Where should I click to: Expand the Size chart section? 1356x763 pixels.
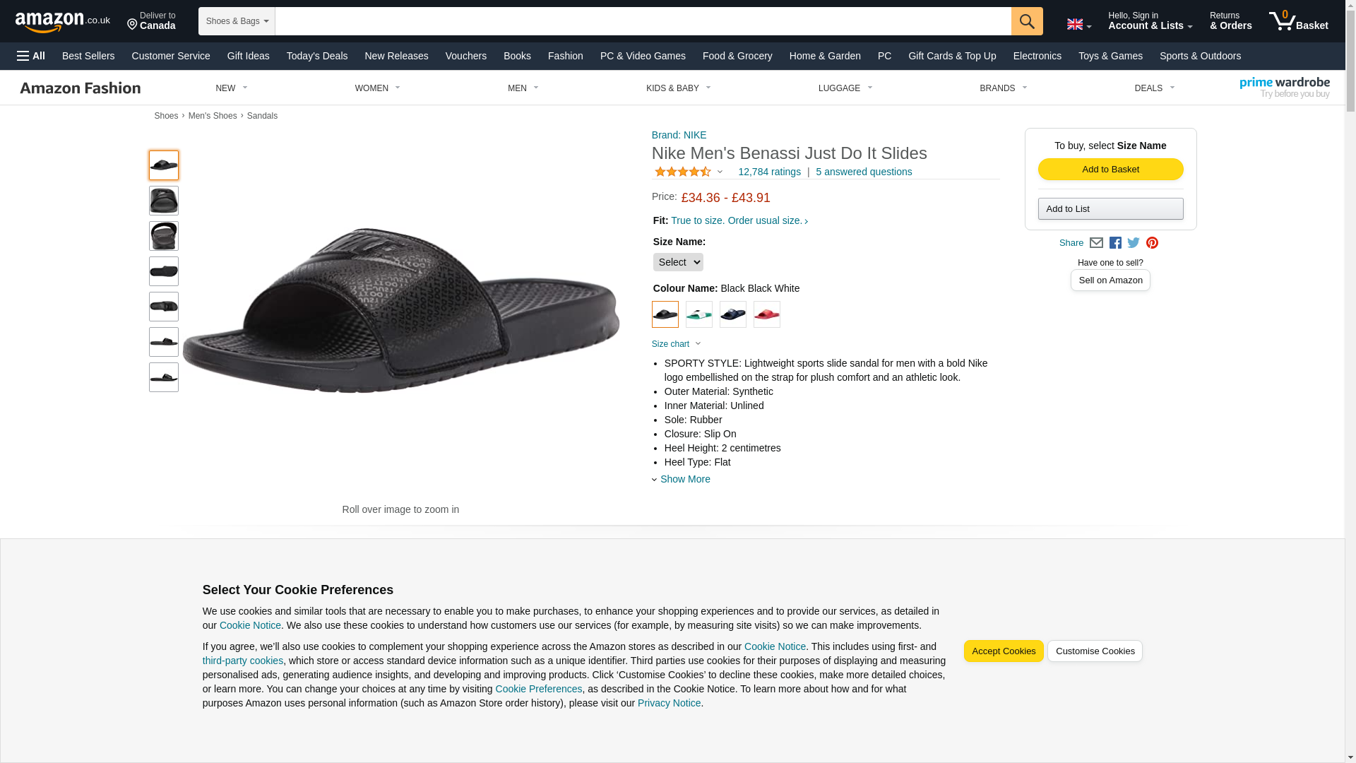676,344
